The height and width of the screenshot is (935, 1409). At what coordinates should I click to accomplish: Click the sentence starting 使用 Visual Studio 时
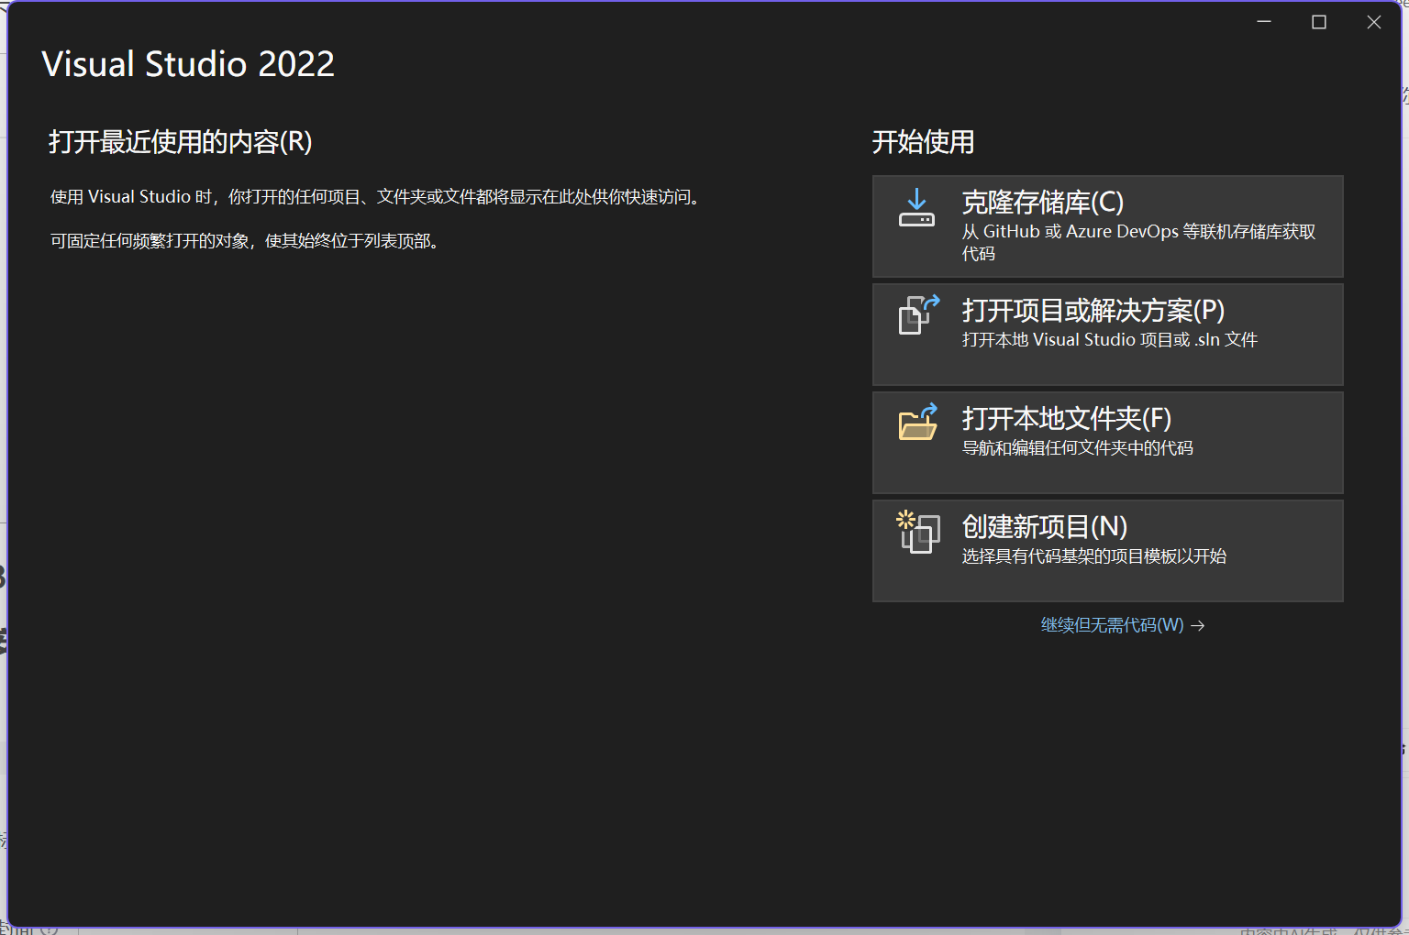coord(378,197)
